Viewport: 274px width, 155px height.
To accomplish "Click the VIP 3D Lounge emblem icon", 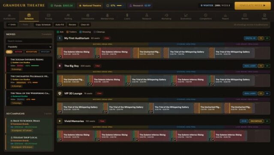I will [x=60, y=94].
